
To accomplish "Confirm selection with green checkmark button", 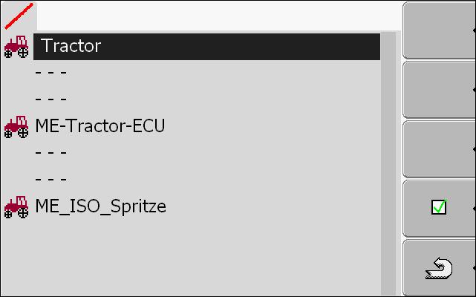I will pos(439,209).
